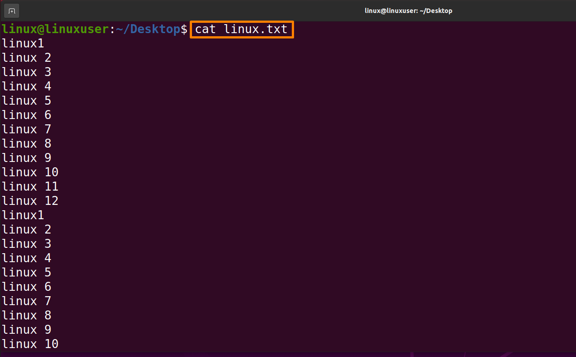This screenshot has height=357, width=576.
Task: Select the linux1 line directly below linux 12
Action: coord(23,215)
